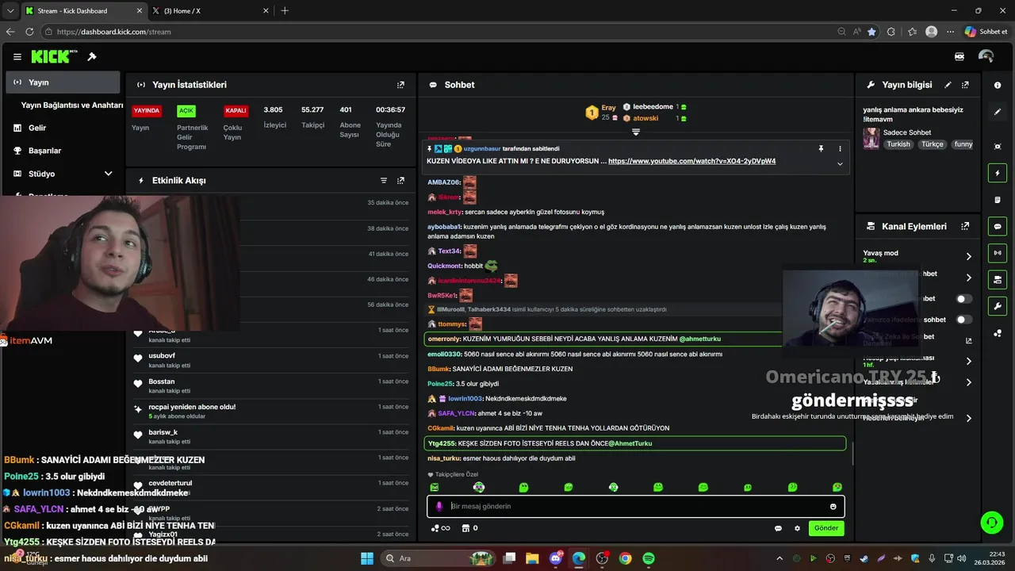This screenshot has width=1015, height=571.
Task: Toggle the chat bubble widget in sidebar
Action: coord(998,226)
